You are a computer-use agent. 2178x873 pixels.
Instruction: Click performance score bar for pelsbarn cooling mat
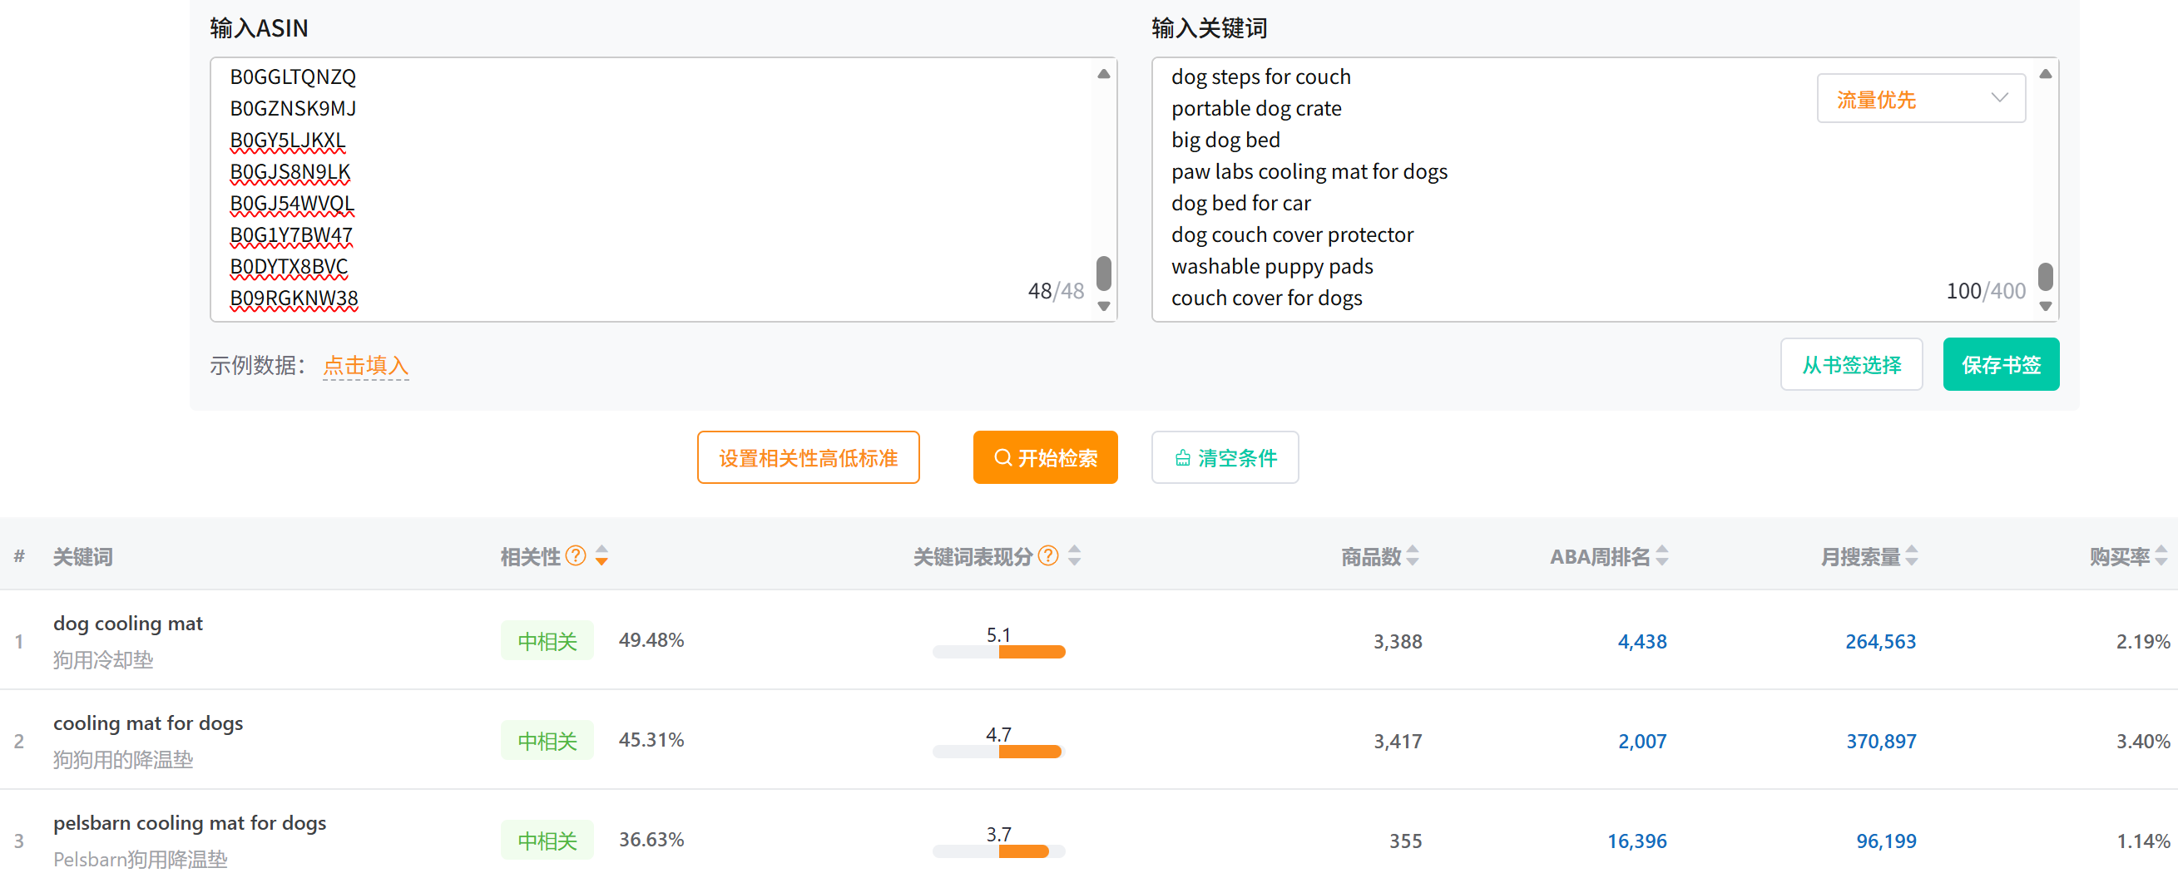coord(998,851)
